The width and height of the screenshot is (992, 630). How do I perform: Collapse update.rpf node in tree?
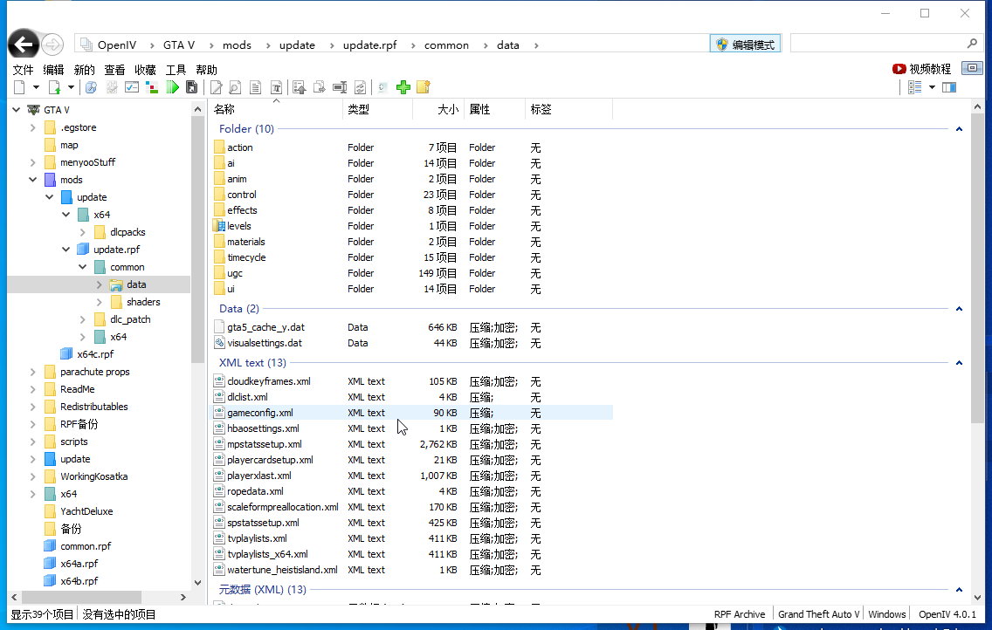[65, 250]
